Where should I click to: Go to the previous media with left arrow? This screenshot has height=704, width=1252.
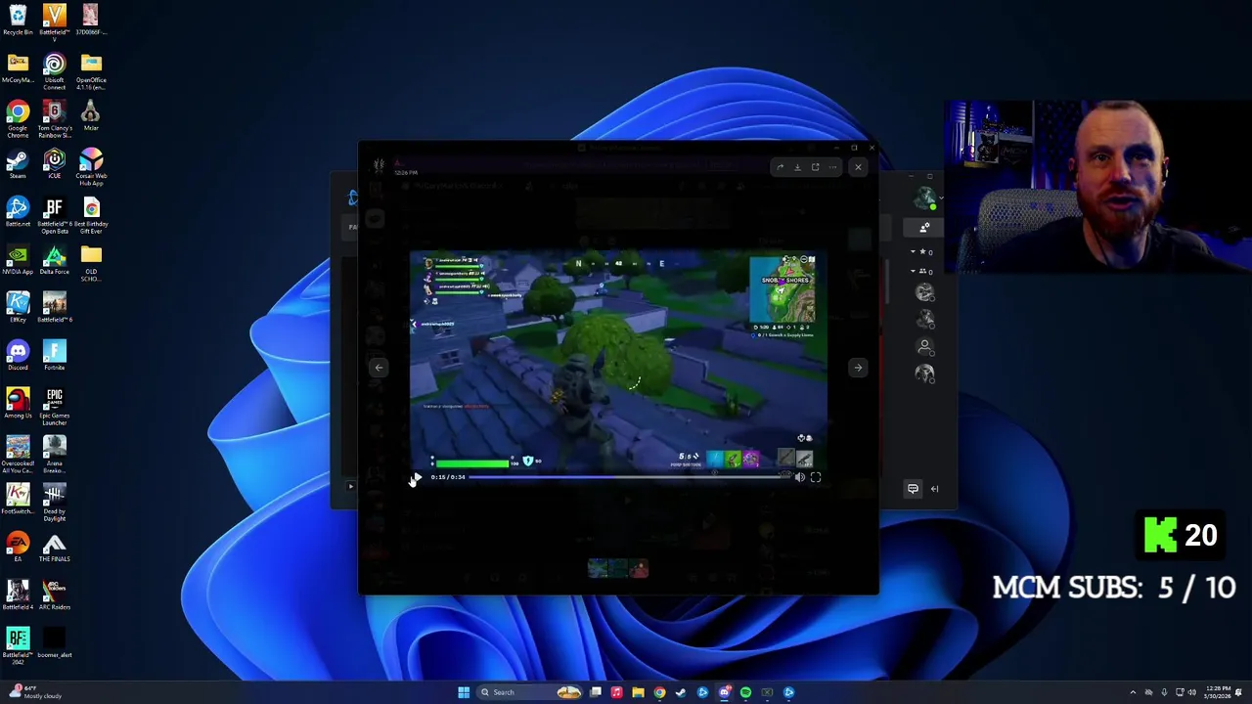coord(379,368)
